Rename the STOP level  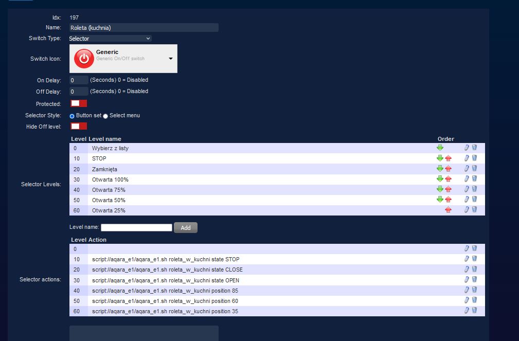467,158
